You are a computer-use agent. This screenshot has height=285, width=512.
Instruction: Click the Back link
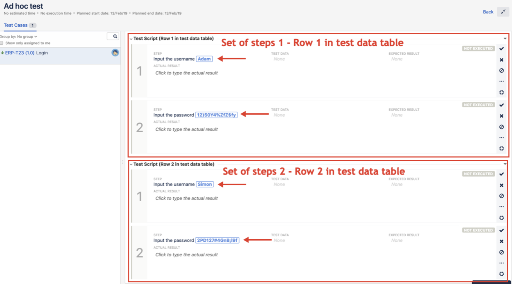488,11
